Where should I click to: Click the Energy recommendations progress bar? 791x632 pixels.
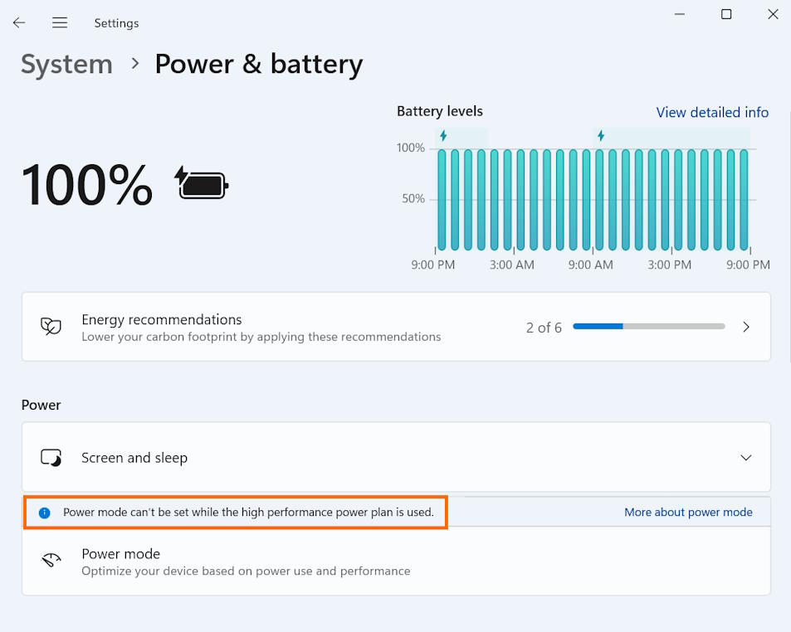[648, 327]
